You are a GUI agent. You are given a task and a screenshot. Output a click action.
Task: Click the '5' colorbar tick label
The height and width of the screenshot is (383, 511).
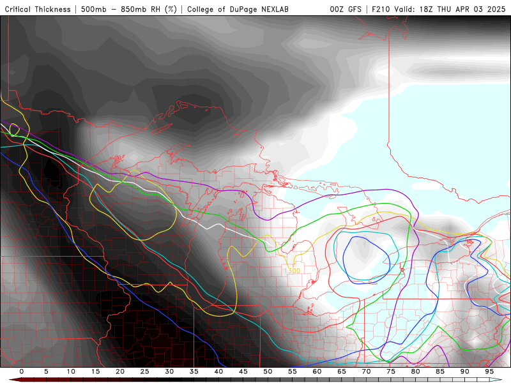46,372
